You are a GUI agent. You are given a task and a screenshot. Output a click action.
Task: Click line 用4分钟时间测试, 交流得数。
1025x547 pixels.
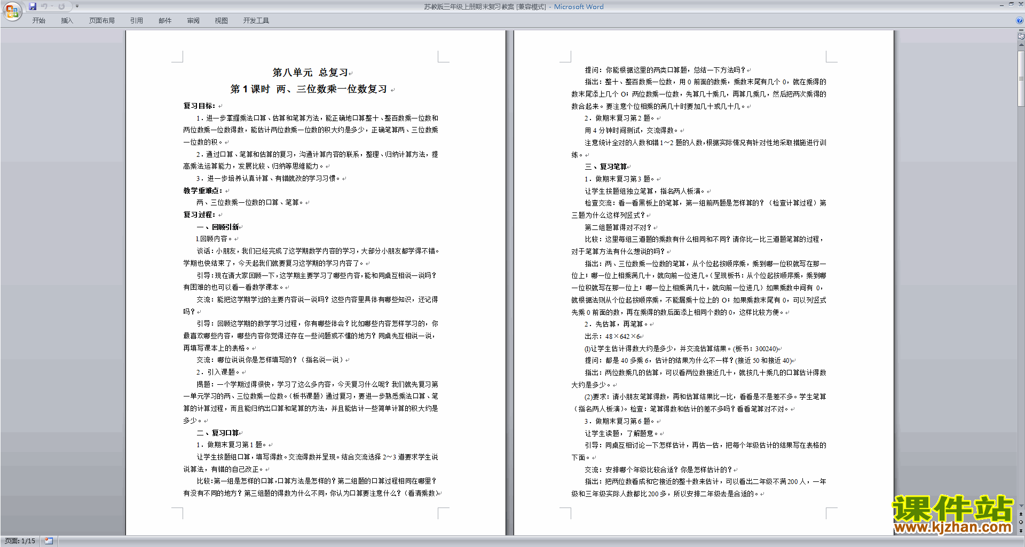click(x=632, y=130)
